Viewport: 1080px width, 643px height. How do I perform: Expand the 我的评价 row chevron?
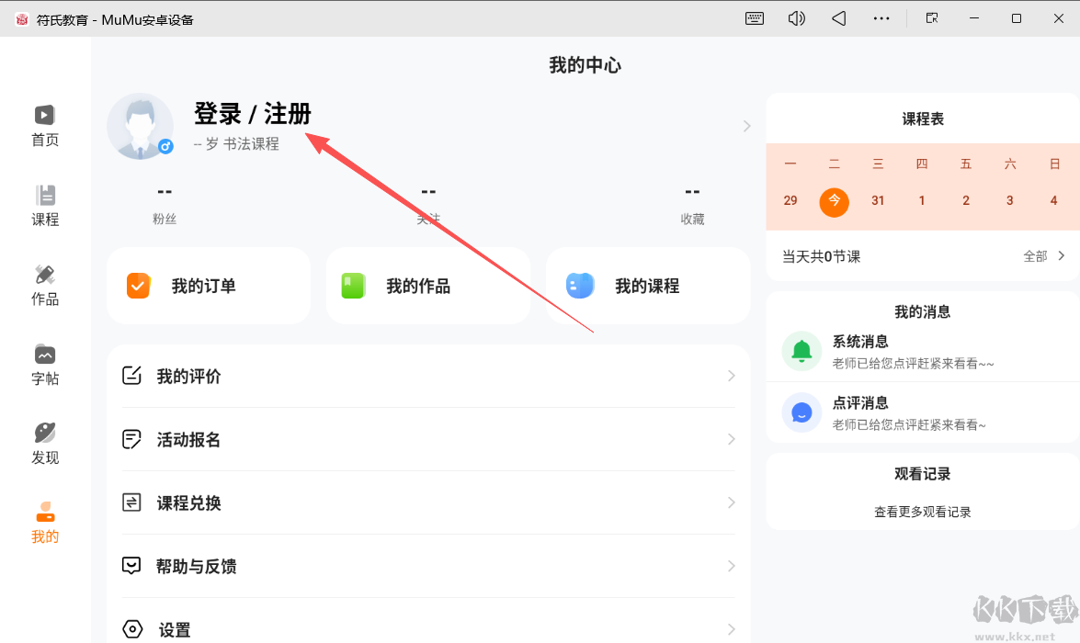[x=731, y=376]
